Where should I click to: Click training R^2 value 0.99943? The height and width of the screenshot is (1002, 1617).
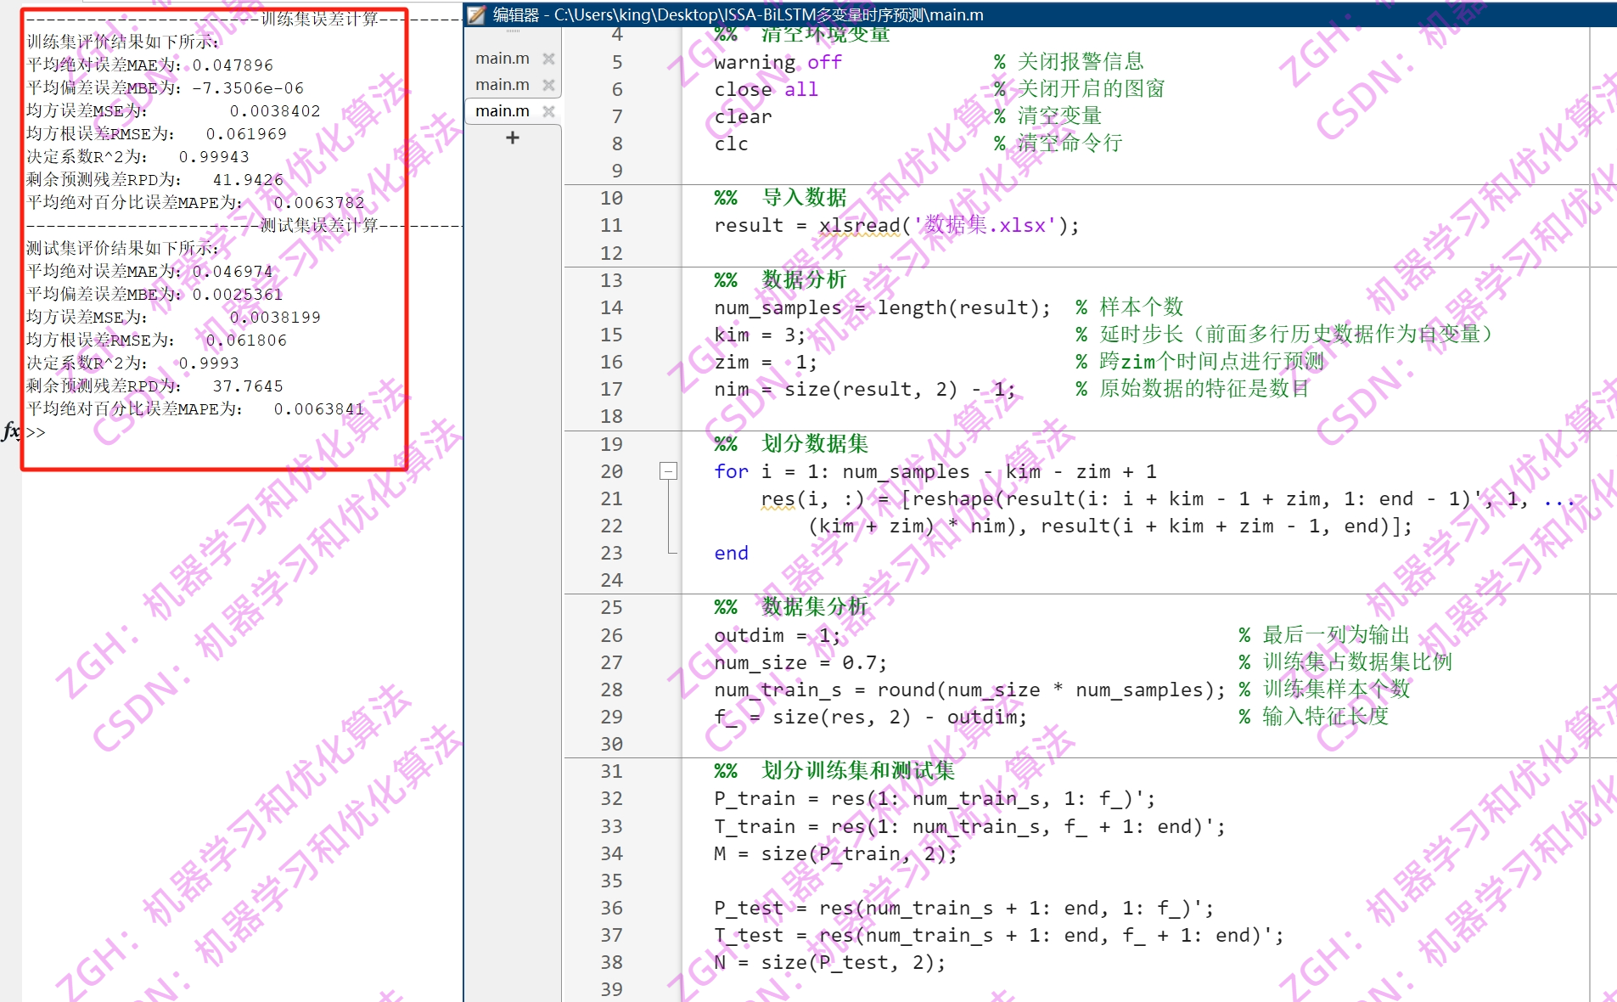(214, 157)
